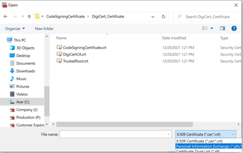Select the Production (P:) network drive
The width and height of the screenshot is (243, 153).
(28, 118)
